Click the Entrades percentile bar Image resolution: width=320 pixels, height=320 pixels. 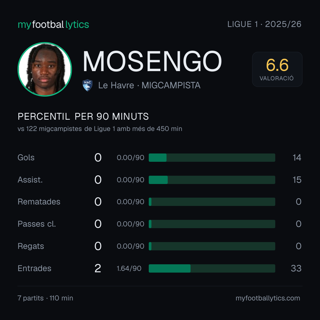pyautogui.click(x=212, y=268)
